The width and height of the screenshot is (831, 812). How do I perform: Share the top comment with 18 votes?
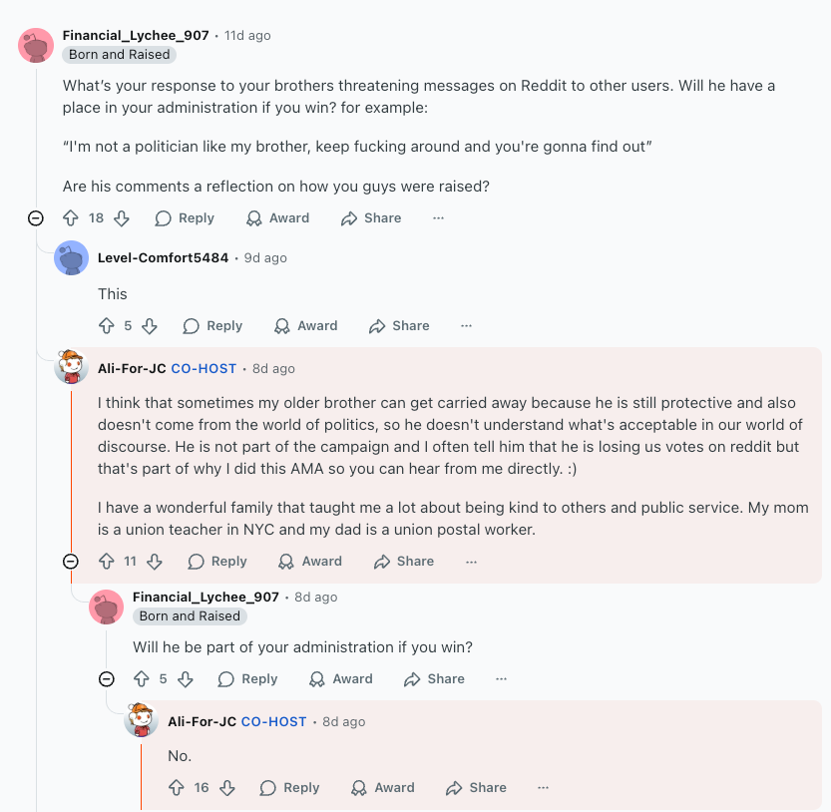371,217
